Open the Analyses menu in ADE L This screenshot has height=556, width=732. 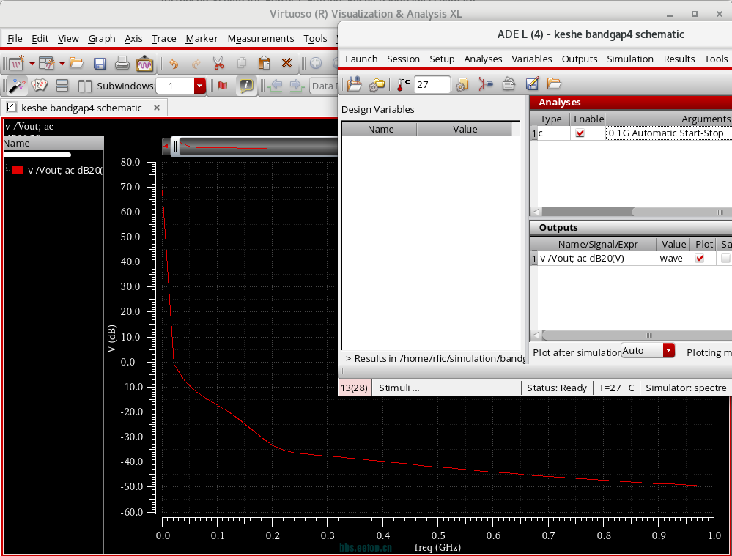[x=483, y=59]
